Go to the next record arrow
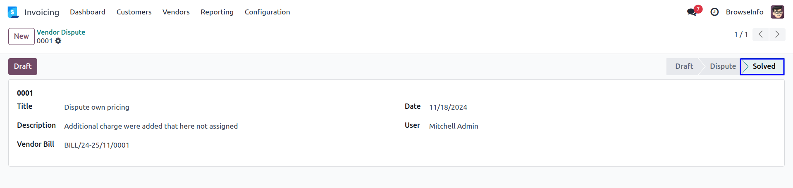This screenshot has height=188, width=793. (777, 34)
